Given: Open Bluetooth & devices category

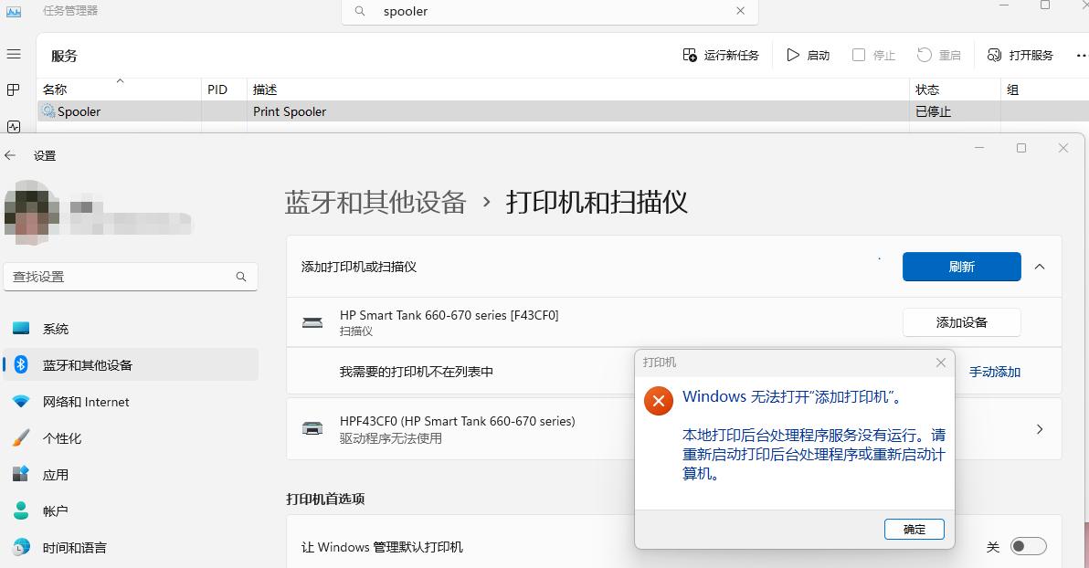Looking at the screenshot, I should click(x=131, y=364).
